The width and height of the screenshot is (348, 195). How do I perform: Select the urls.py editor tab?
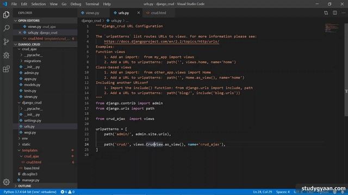point(123,13)
